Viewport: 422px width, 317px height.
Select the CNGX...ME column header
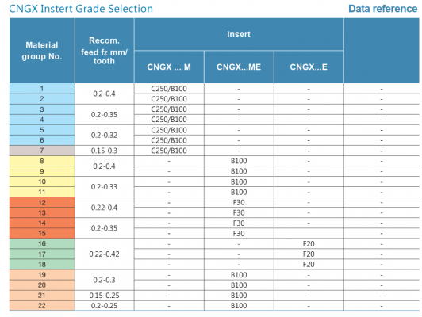239,67
